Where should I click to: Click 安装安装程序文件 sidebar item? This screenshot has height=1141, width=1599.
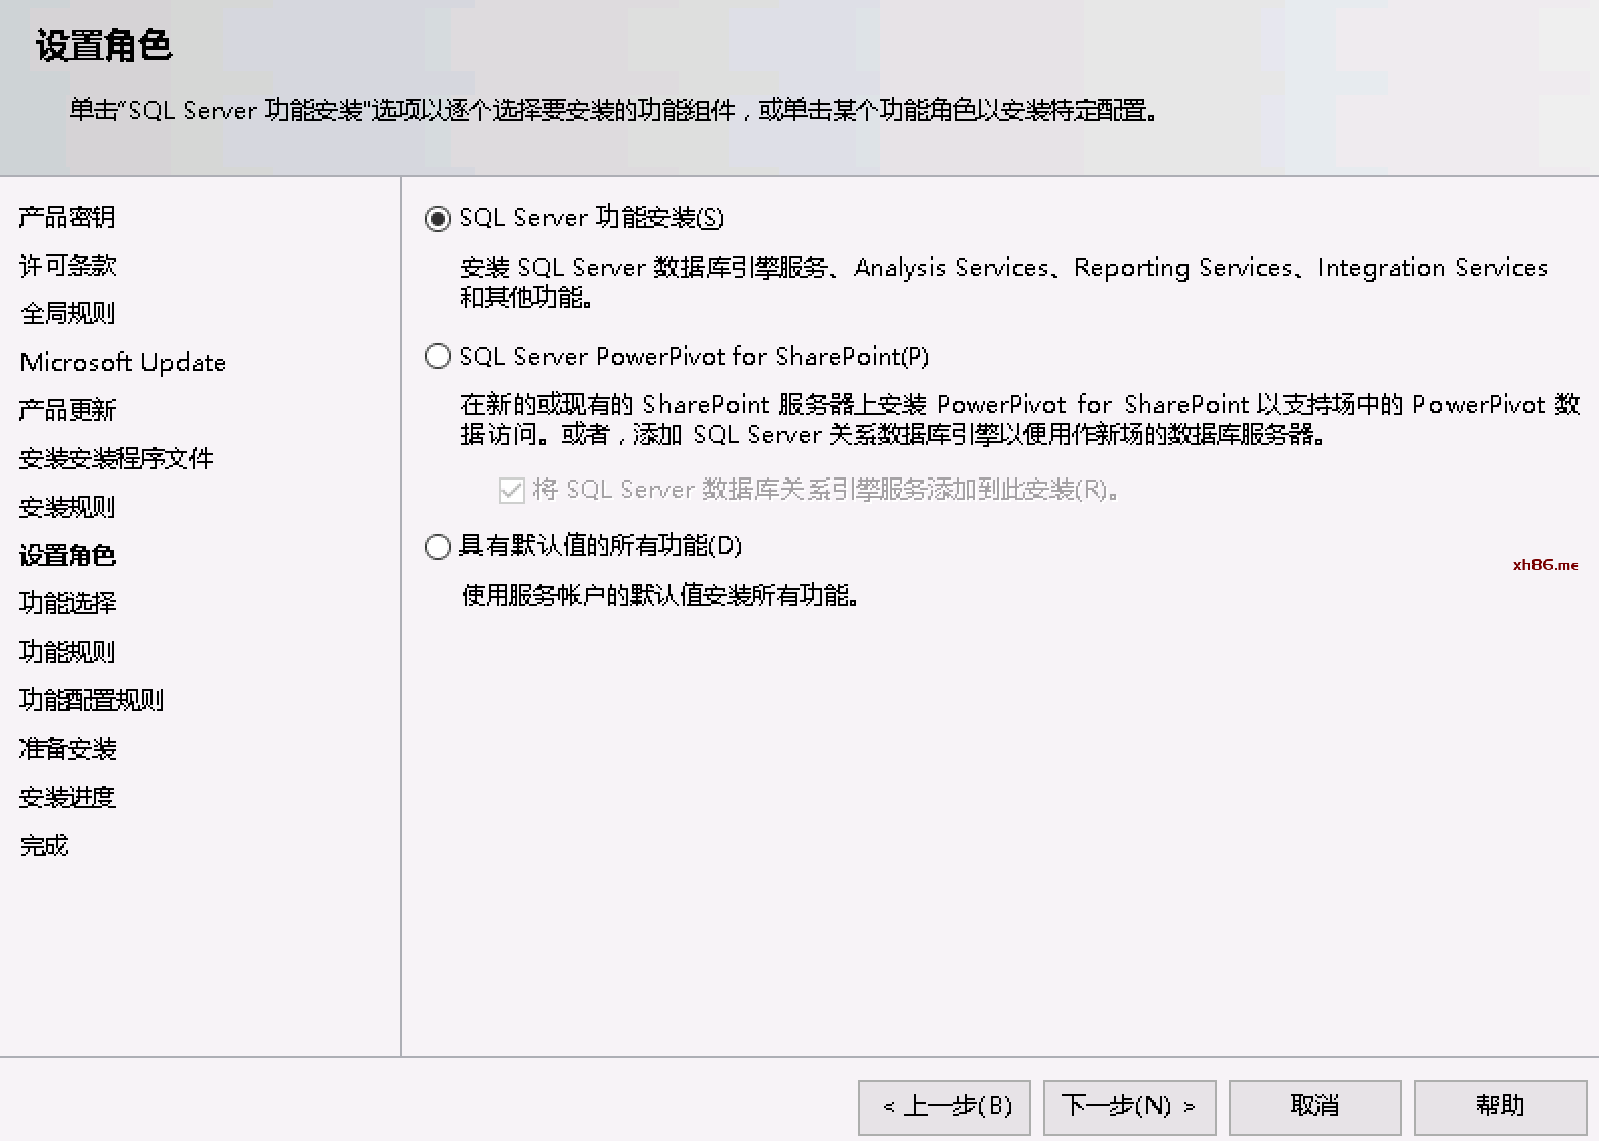coord(116,459)
